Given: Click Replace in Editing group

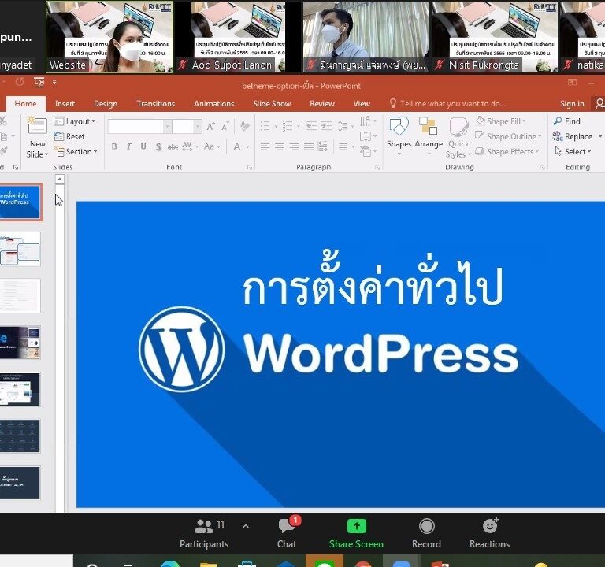Looking at the screenshot, I should tap(573, 136).
